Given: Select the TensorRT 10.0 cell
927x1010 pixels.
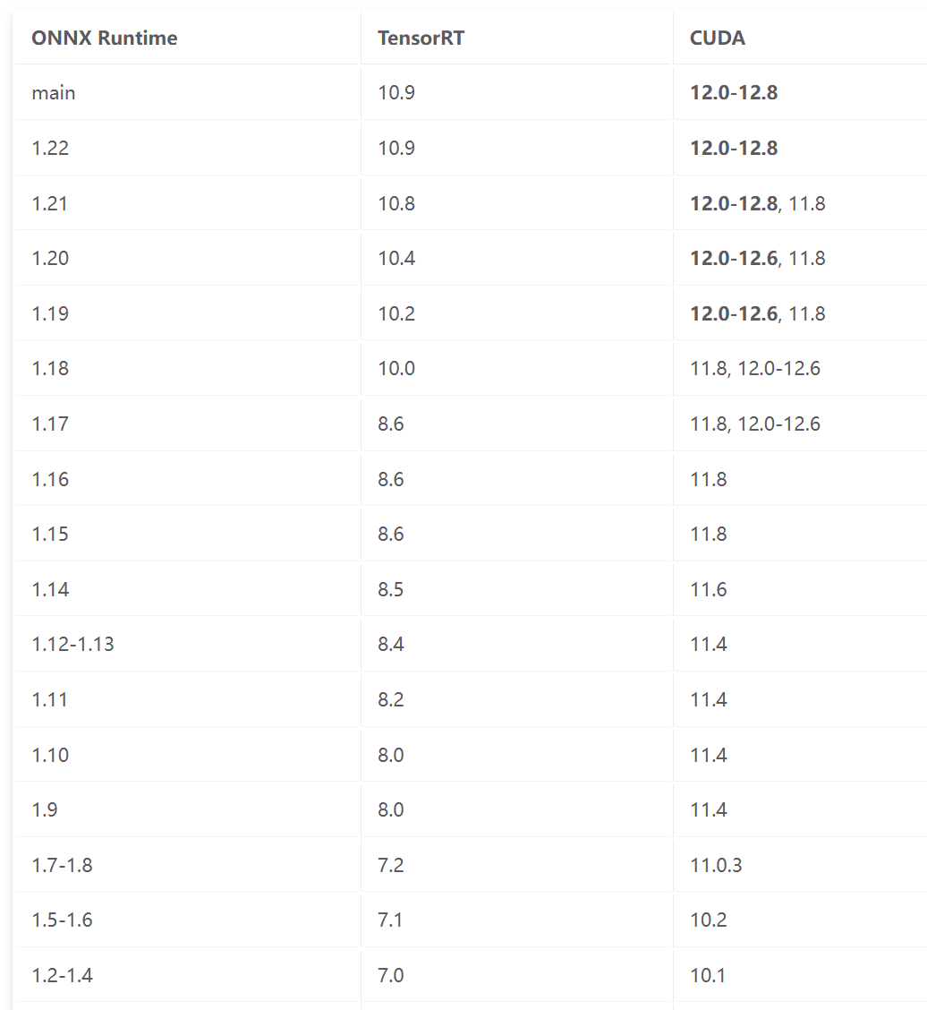Looking at the screenshot, I should pyautogui.click(x=396, y=368).
